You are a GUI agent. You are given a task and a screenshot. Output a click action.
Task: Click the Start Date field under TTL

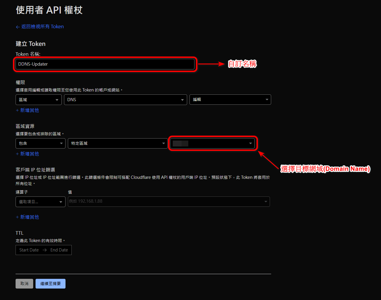pos(28,250)
